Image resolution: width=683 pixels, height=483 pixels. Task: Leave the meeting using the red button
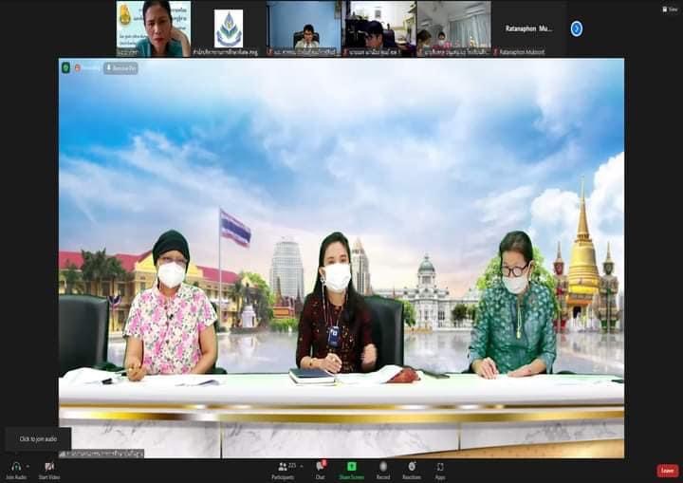pyautogui.click(x=668, y=470)
